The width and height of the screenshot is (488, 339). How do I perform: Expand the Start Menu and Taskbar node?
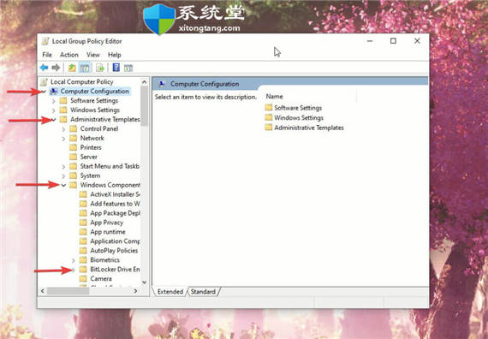click(x=63, y=167)
